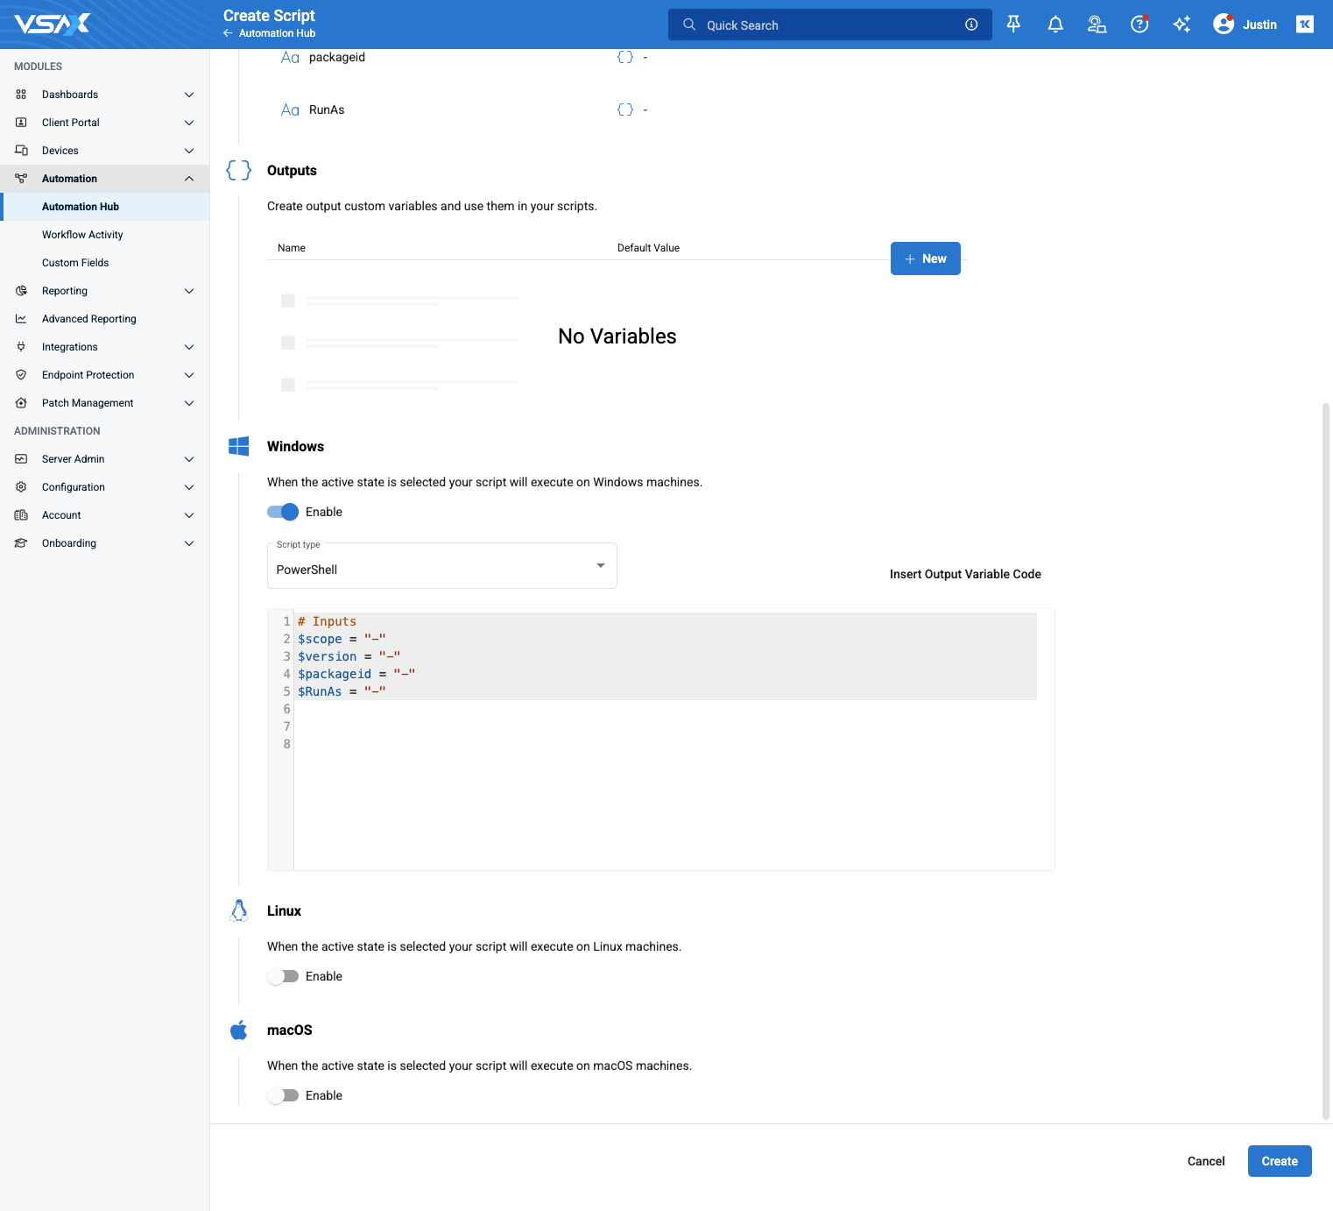Enable the macOS script toggle
Viewport: 1333px width, 1211px height.
283,1095
